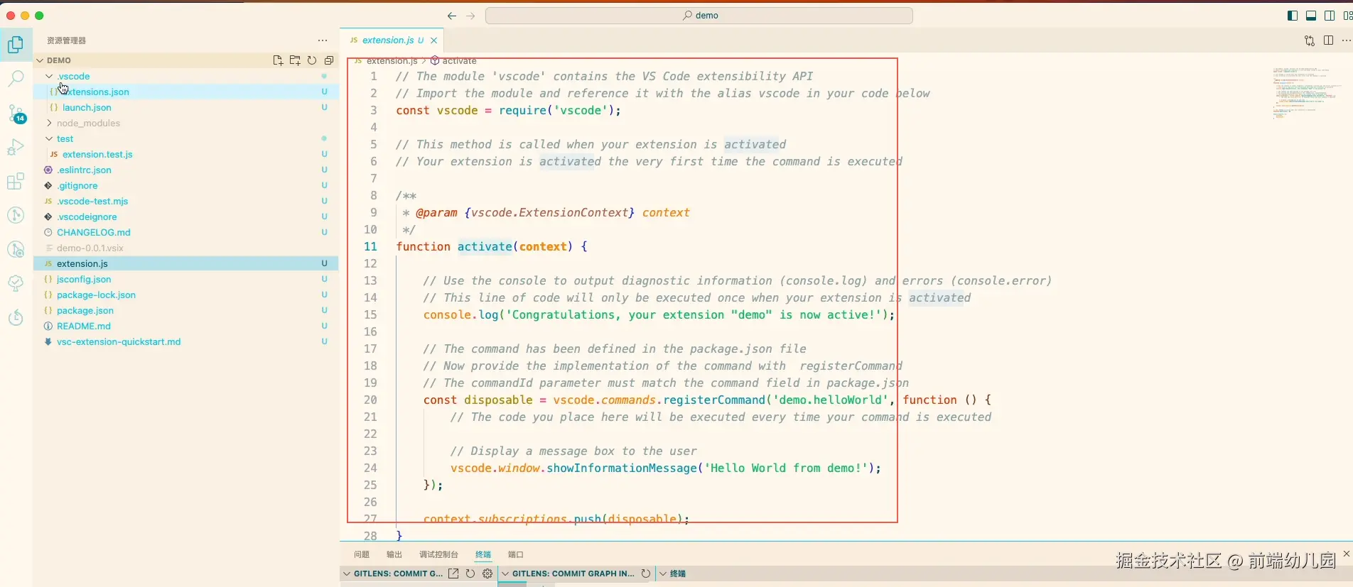1353x587 pixels.
Task: Collapse GitLens Commit Graph section
Action: (x=347, y=574)
